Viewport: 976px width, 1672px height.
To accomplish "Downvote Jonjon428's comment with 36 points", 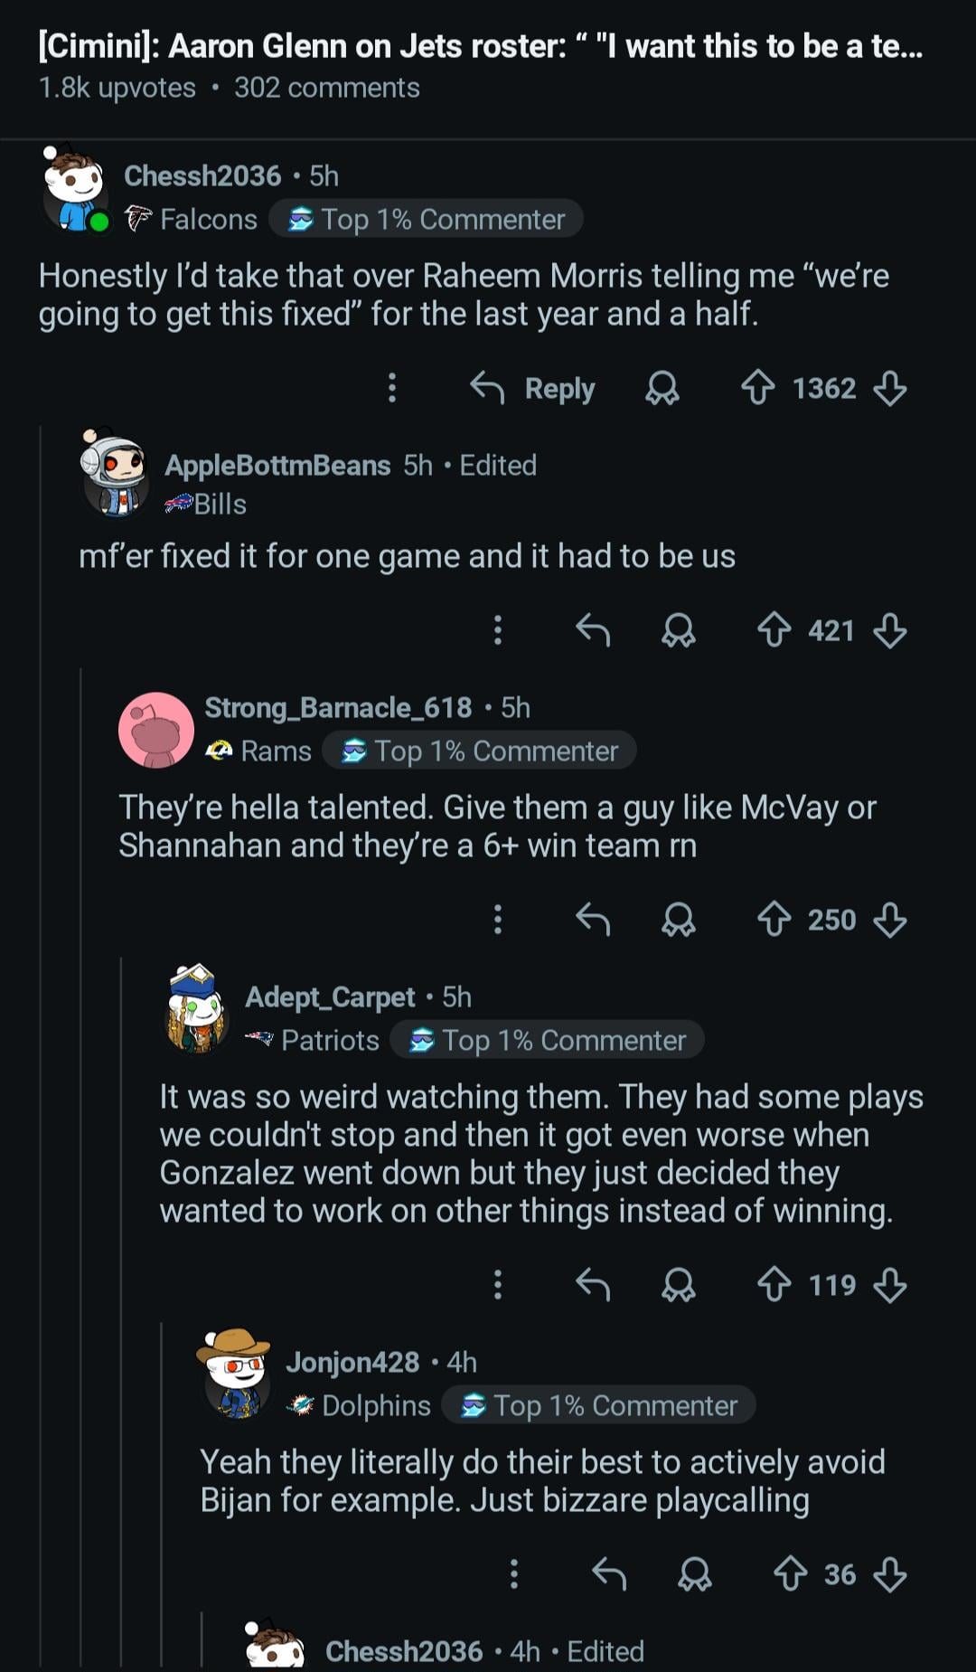I will [x=890, y=1574].
